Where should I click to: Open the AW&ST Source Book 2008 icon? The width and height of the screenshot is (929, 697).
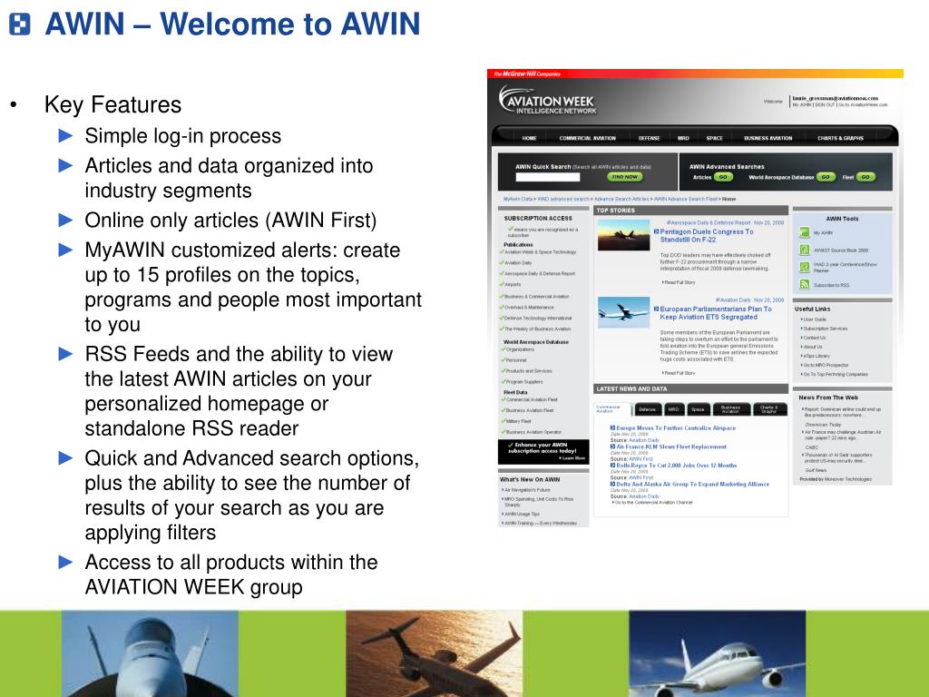click(805, 250)
